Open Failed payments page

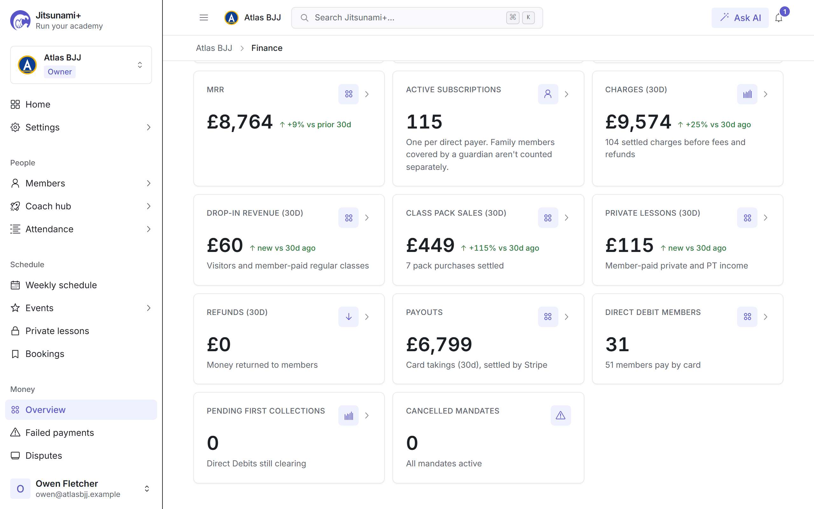point(81,433)
